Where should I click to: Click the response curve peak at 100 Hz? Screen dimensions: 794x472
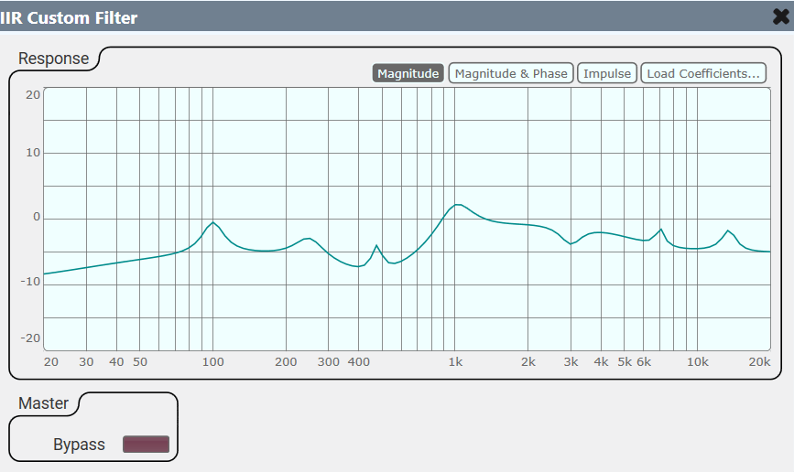[213, 222]
